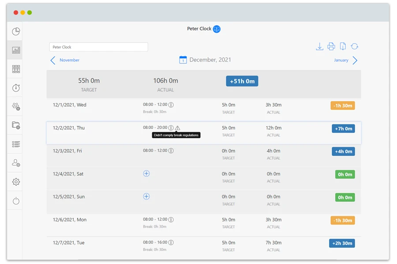
Task: Print the December timesheet
Action: (x=331, y=46)
